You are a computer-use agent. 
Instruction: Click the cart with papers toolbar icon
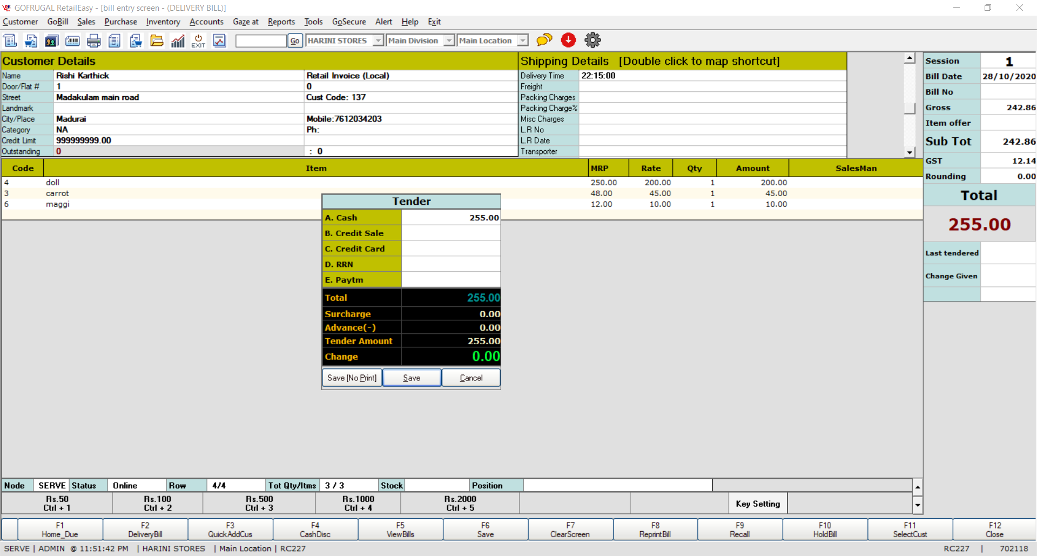pyautogui.click(x=136, y=41)
